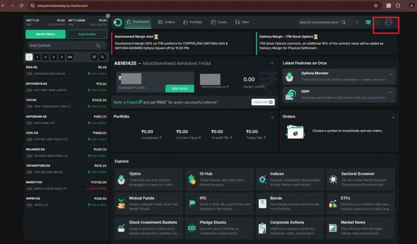Image resolution: width=417 pixels, height=244 pixels.
Task: Click the NIFTY BANK index ticker
Action: [87, 22]
